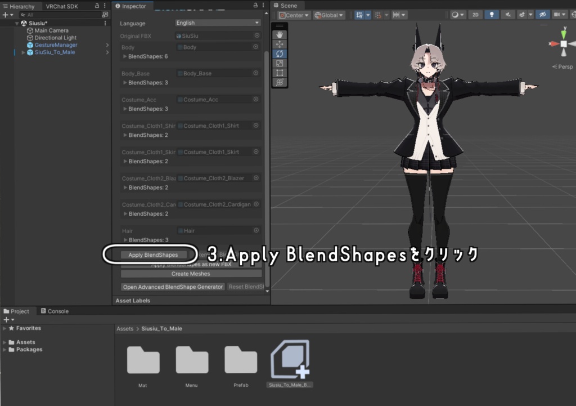Expand the SiuSiu_To_Male hierarchy object
576x406 pixels.
tap(23, 52)
